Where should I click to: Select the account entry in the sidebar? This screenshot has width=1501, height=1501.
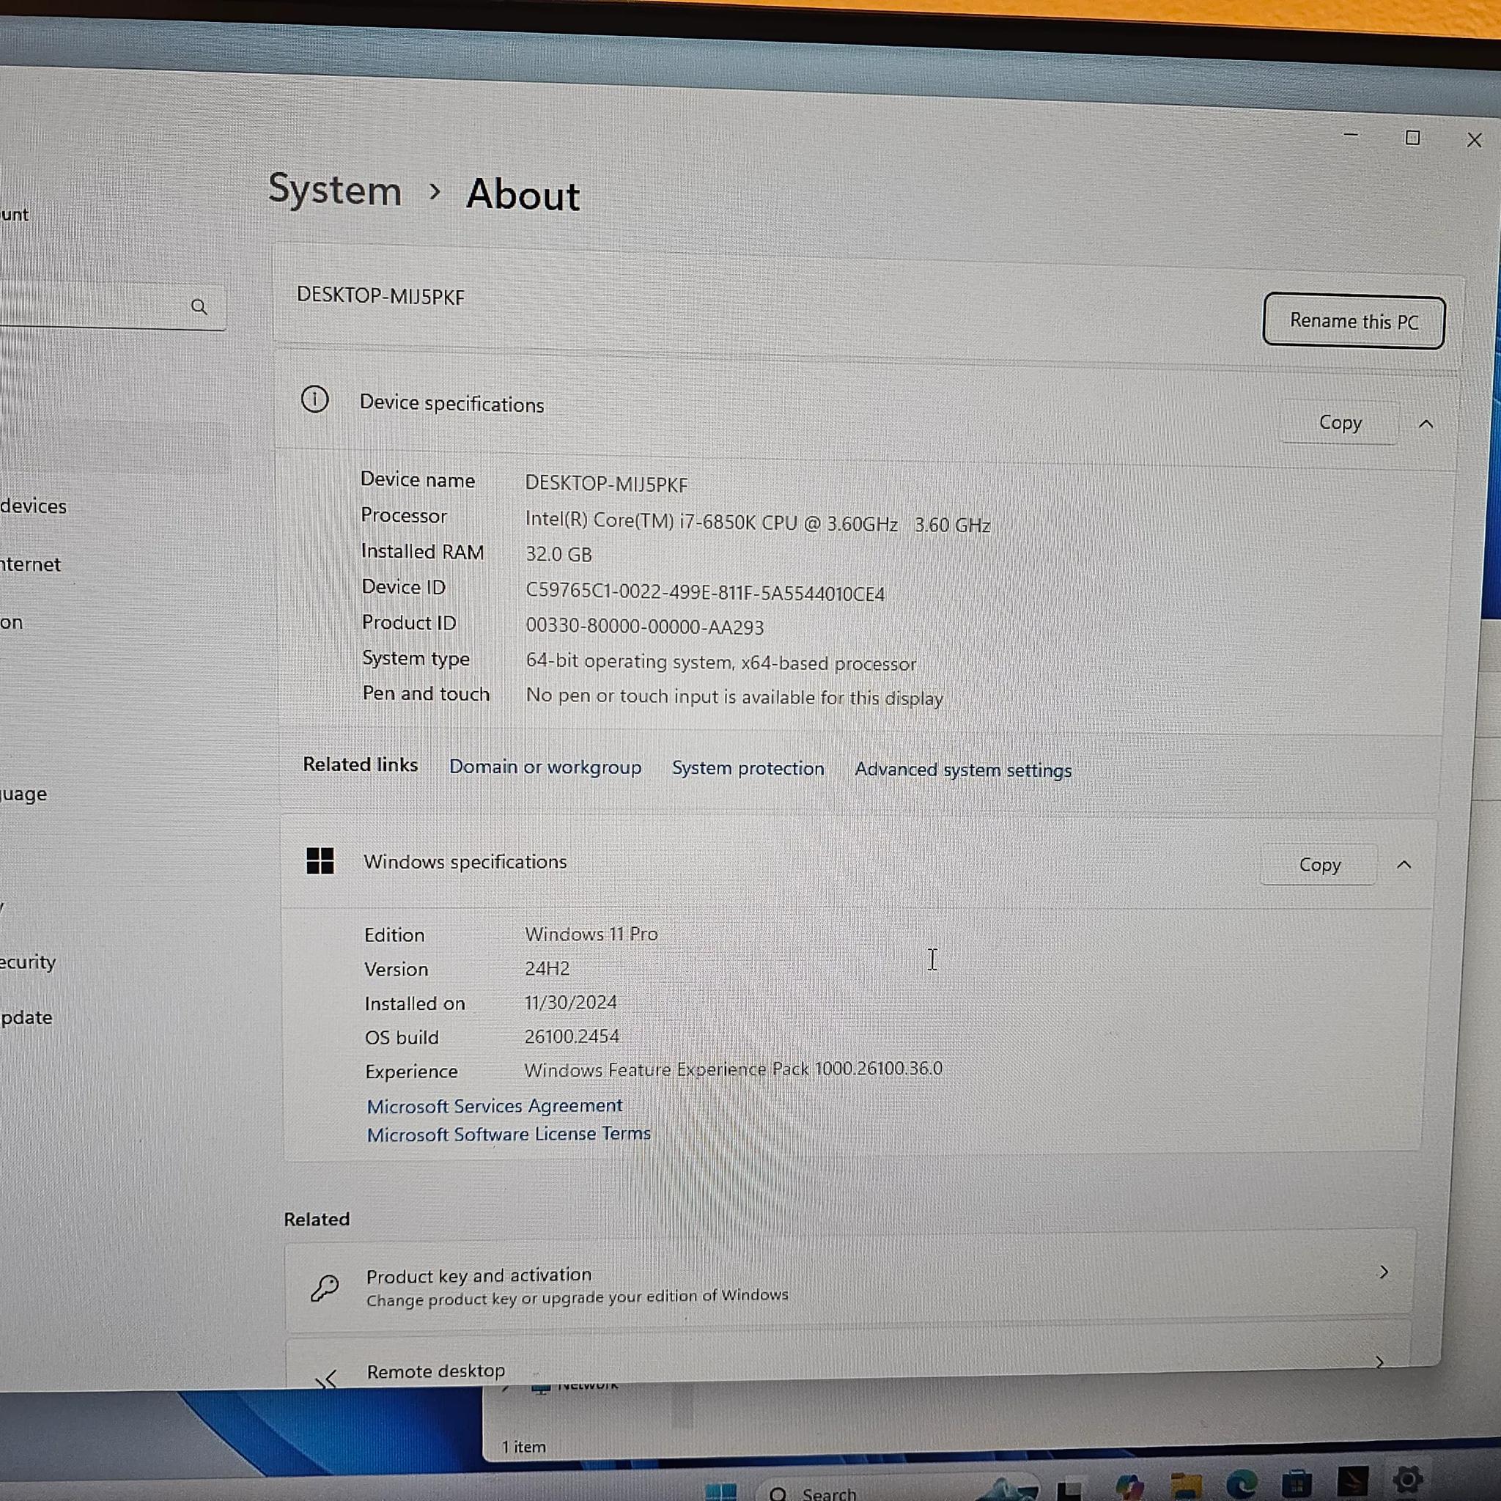pos(15,214)
